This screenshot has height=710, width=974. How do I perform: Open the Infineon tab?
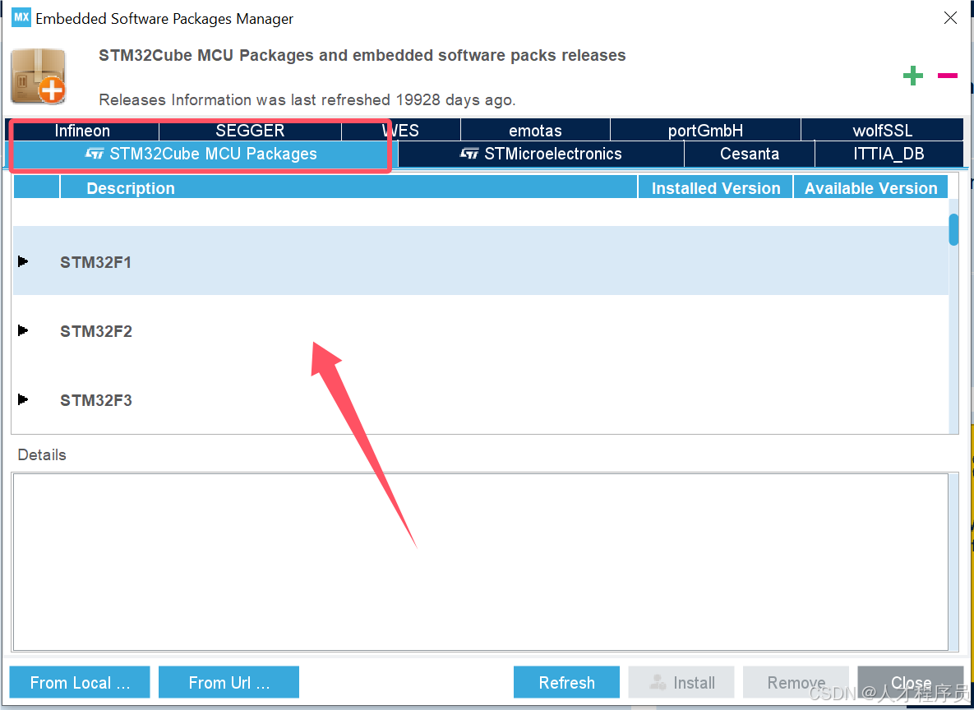pos(83,131)
